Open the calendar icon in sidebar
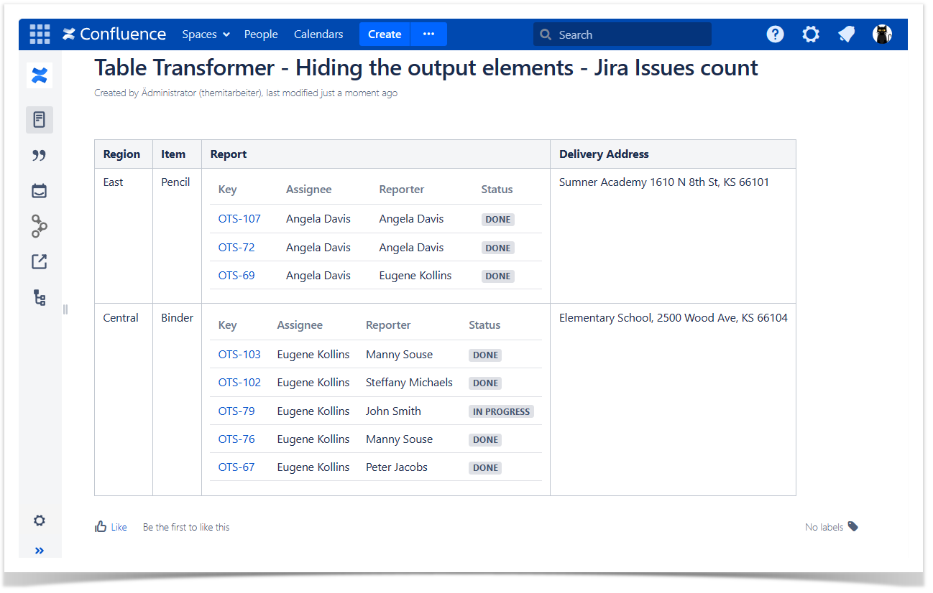This screenshot has width=933, height=593. point(40,191)
